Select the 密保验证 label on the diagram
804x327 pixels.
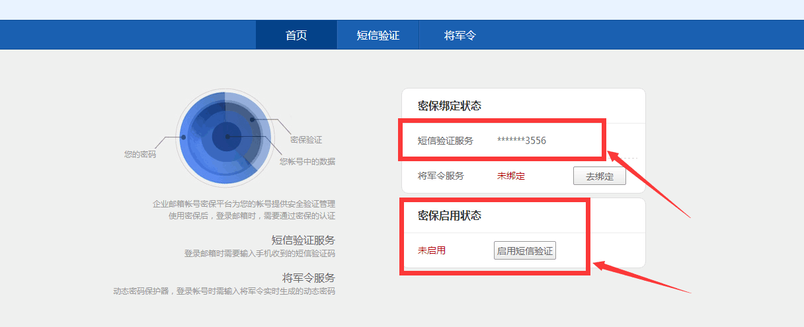coord(306,140)
